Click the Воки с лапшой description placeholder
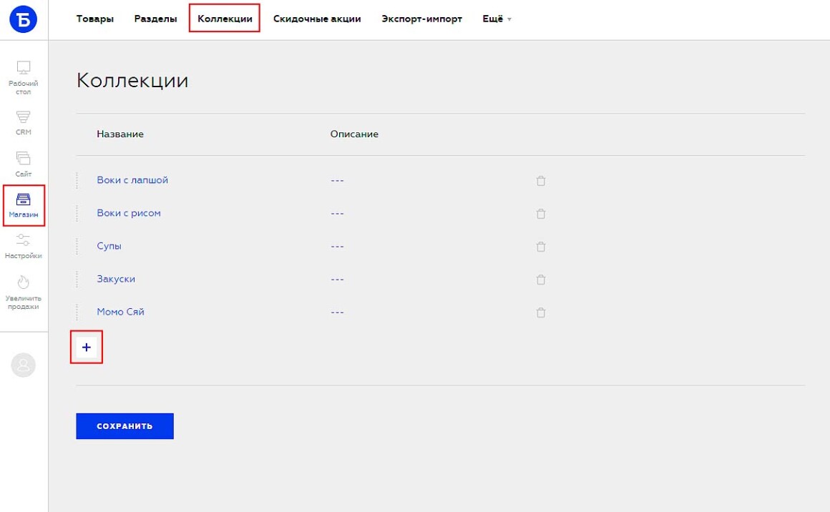 [x=337, y=180]
